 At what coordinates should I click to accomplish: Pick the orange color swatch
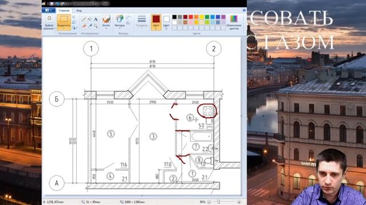(196, 17)
